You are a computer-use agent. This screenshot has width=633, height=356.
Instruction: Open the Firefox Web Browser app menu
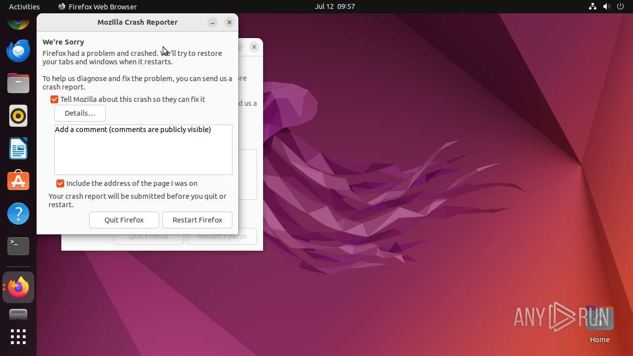(97, 6)
